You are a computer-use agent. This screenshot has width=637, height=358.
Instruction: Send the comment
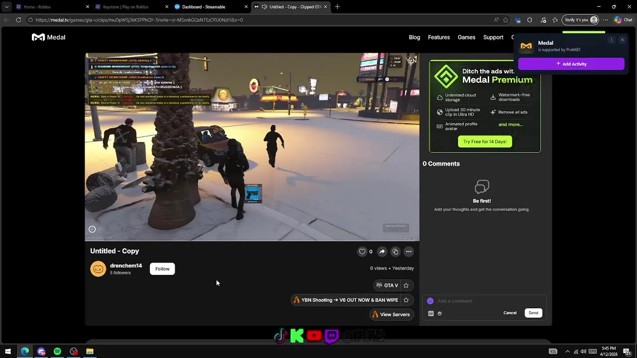tap(533, 313)
